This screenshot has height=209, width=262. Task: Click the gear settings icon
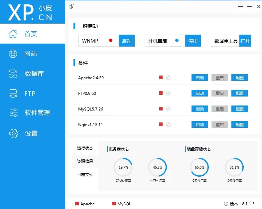tap(14, 133)
